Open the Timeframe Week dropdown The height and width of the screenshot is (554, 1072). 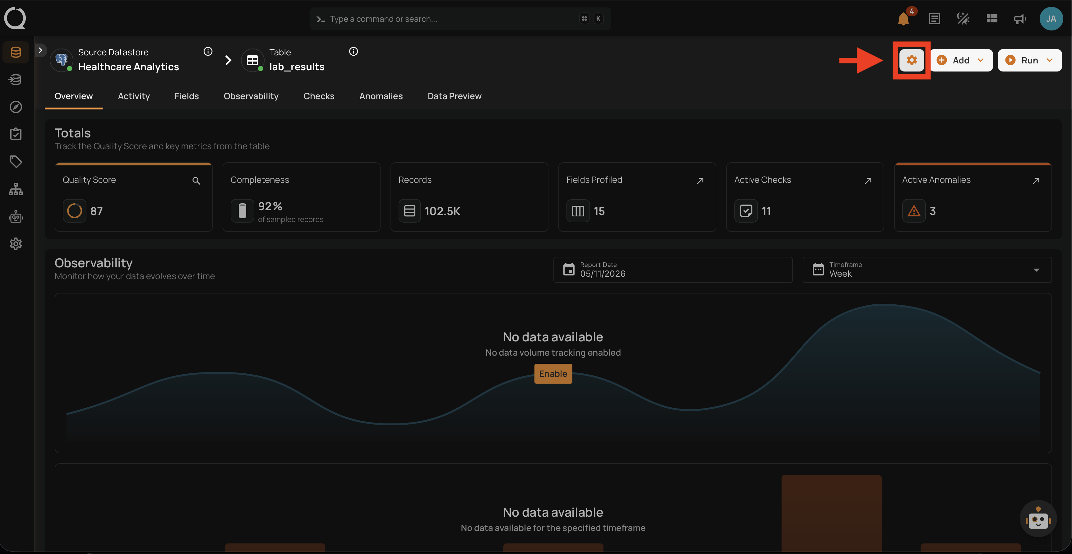coord(927,270)
